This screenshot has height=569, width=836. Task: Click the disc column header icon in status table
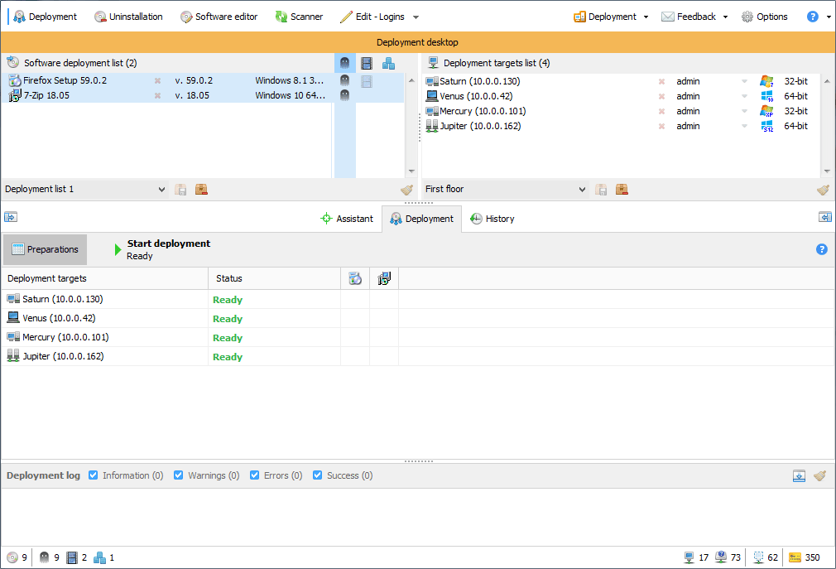[x=355, y=278]
